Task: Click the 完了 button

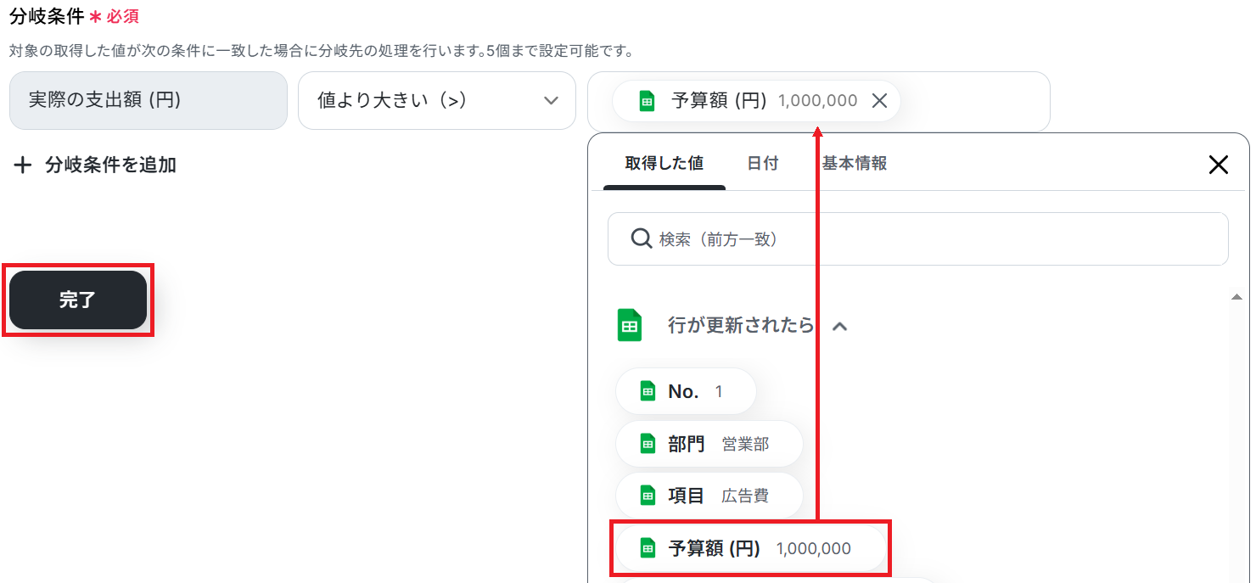Action: coord(78,300)
